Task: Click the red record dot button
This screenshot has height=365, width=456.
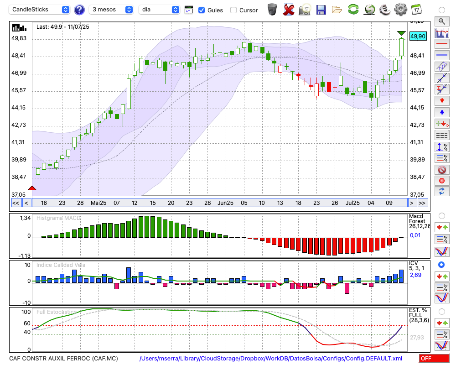Action: coord(442,181)
